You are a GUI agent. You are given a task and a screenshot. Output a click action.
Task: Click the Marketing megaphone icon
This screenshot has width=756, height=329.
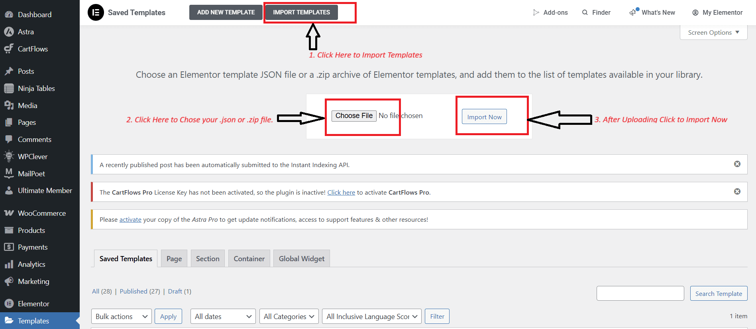pos(9,282)
